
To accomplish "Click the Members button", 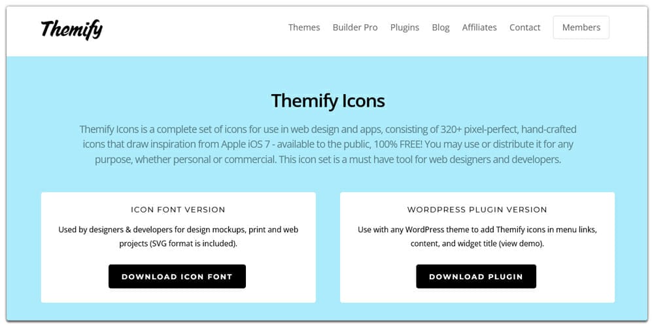I will [x=581, y=27].
